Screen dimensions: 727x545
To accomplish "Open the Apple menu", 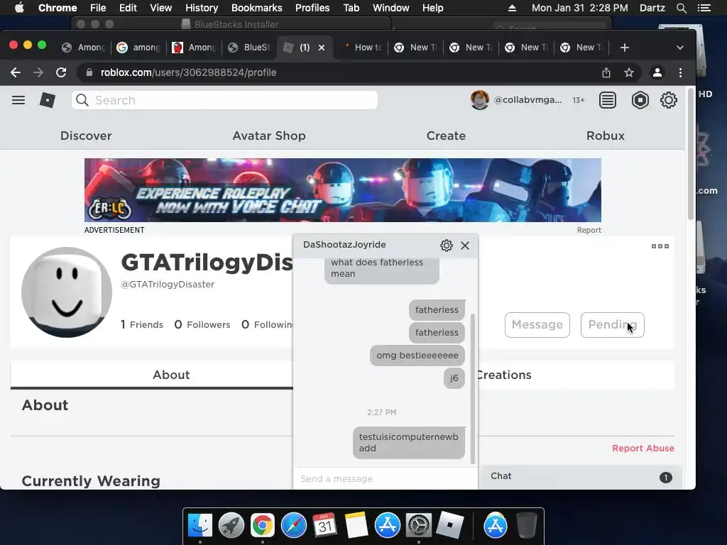I will (19, 8).
